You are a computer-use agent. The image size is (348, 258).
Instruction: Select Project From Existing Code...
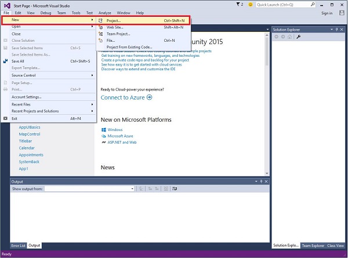143,47
